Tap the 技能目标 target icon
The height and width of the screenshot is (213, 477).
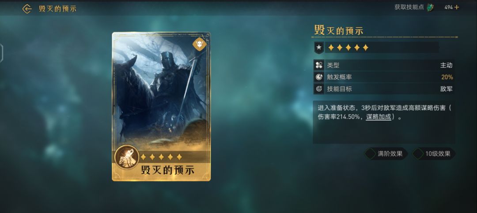[x=319, y=89]
